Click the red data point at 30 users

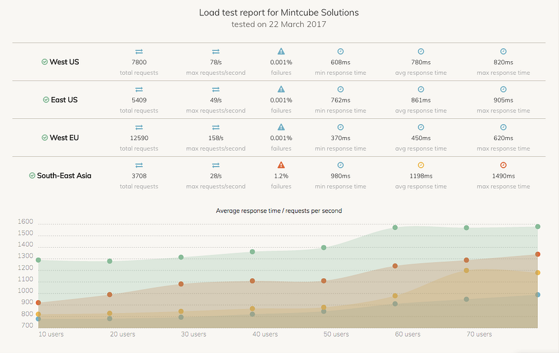pyautogui.click(x=180, y=284)
